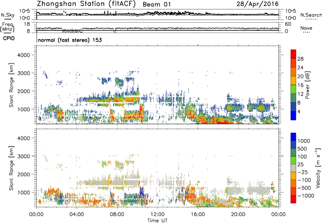Click the date '28/Apr/2016'
Image resolution: width=322 pixels, height=223 pixels.
258,4
